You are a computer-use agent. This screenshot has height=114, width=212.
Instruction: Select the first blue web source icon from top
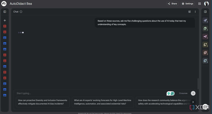5,38
